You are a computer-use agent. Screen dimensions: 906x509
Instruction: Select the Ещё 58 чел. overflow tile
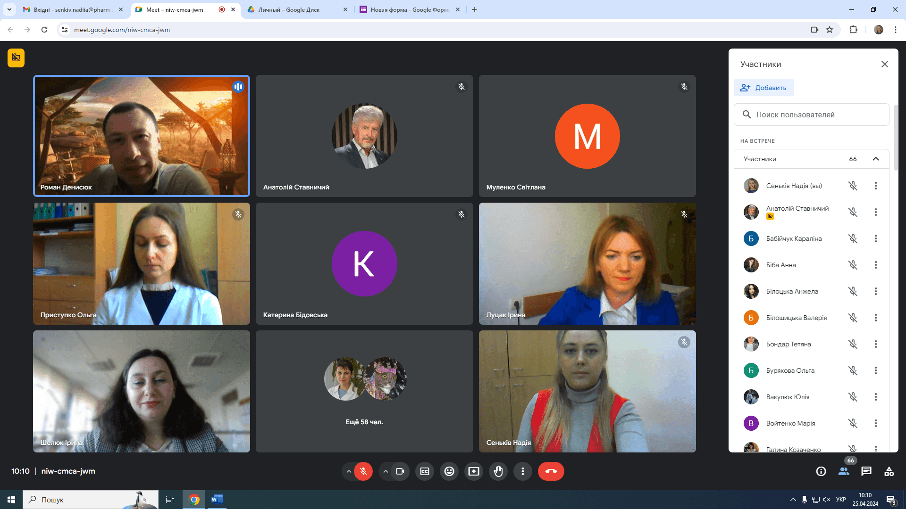pos(364,391)
